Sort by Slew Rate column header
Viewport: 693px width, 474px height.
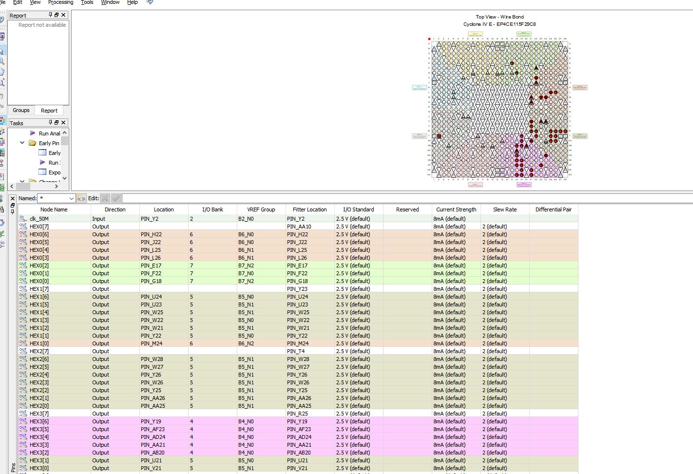[505, 209]
